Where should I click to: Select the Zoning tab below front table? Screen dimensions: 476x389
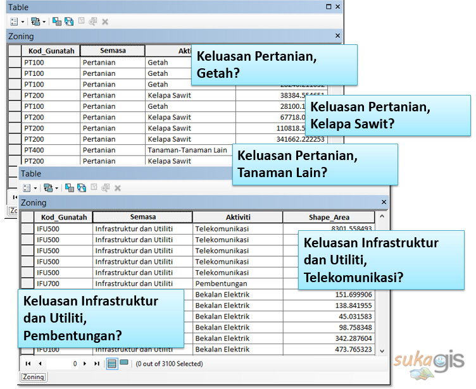pos(34,377)
